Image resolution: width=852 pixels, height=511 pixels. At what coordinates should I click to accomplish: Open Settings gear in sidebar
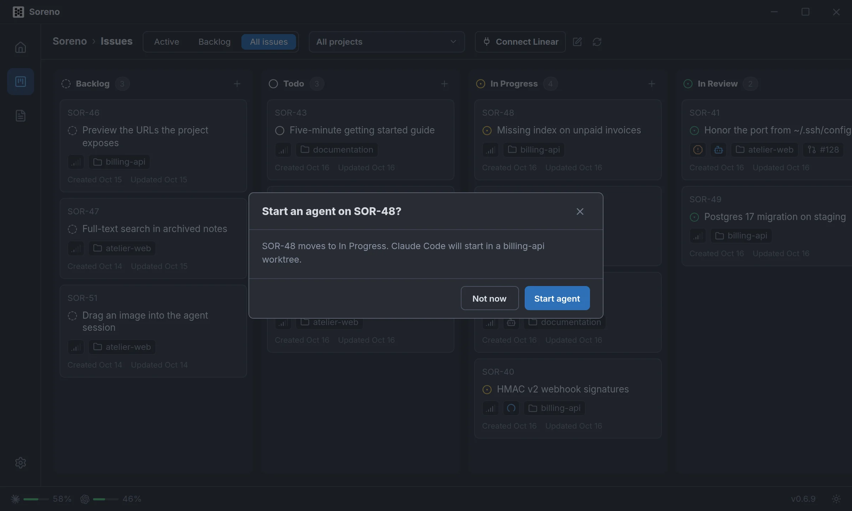pyautogui.click(x=21, y=462)
